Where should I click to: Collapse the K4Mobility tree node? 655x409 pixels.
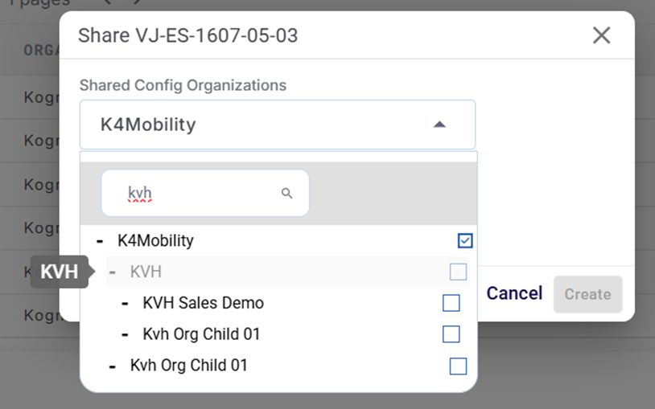(x=100, y=240)
